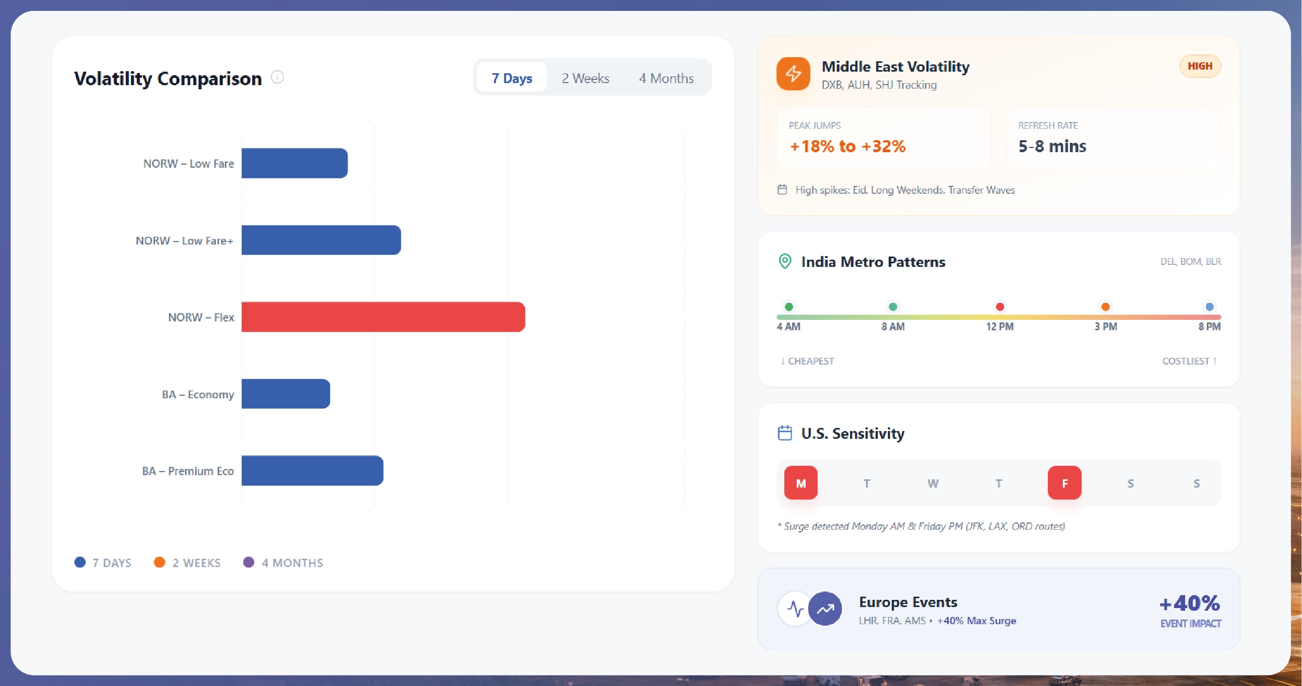Click the calendar icon beside High spikes
Viewport: 1302px width, 686px height.
click(782, 190)
